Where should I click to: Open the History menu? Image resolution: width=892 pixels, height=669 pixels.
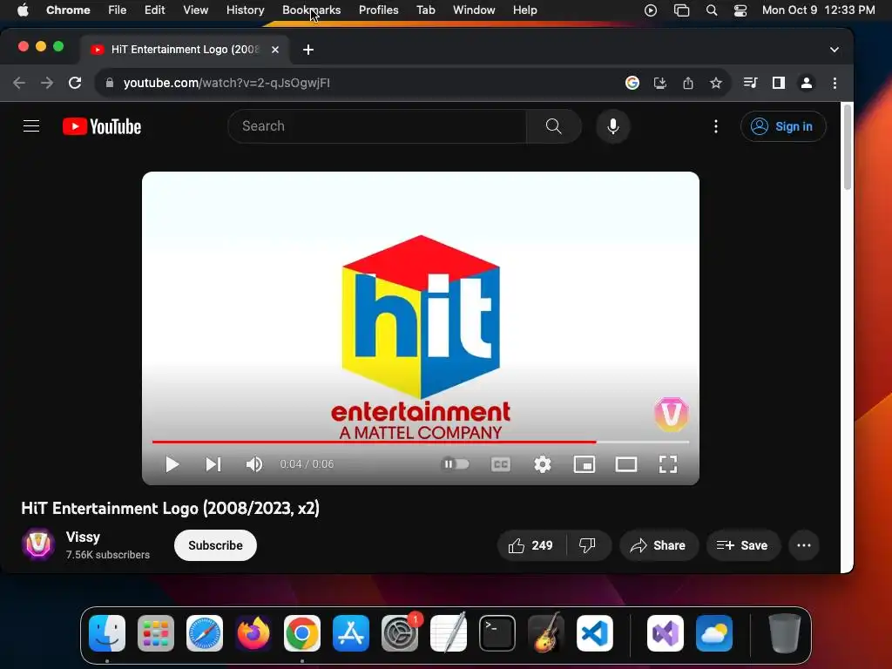pyautogui.click(x=245, y=10)
